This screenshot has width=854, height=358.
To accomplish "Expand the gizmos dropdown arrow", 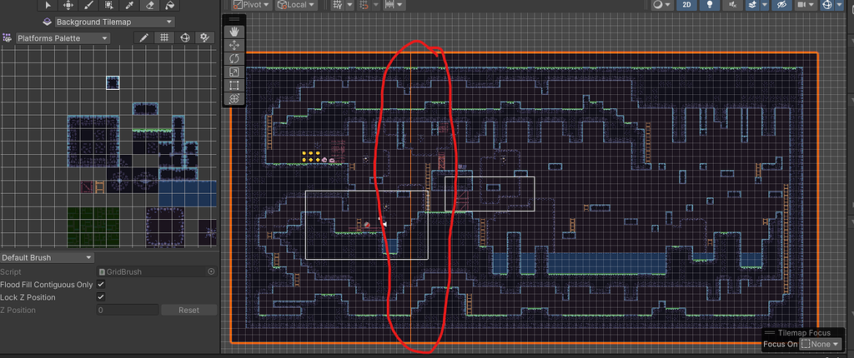I will tap(841, 4).
